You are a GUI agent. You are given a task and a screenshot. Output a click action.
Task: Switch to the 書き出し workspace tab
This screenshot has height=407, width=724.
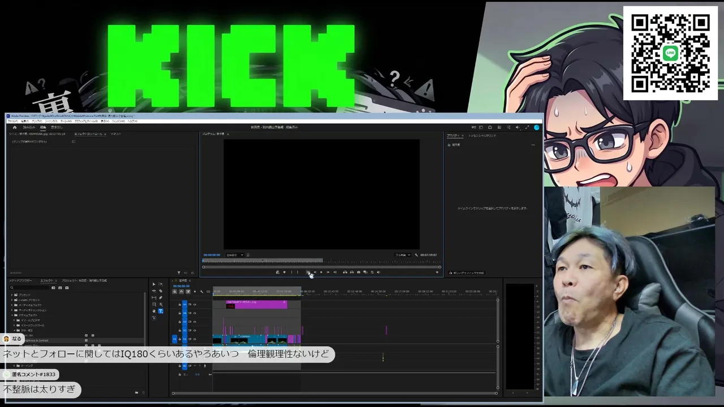click(57, 127)
